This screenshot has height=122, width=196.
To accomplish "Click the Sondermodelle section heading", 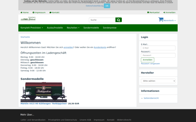I will tap(32, 79).
